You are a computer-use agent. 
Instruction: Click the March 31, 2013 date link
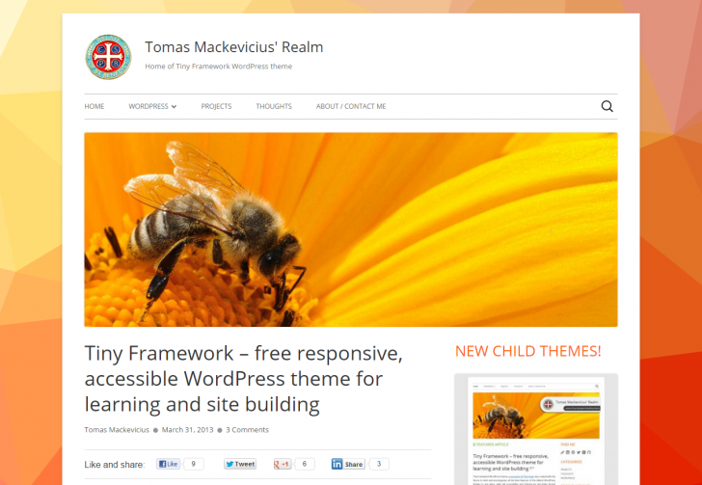pyautogui.click(x=188, y=430)
